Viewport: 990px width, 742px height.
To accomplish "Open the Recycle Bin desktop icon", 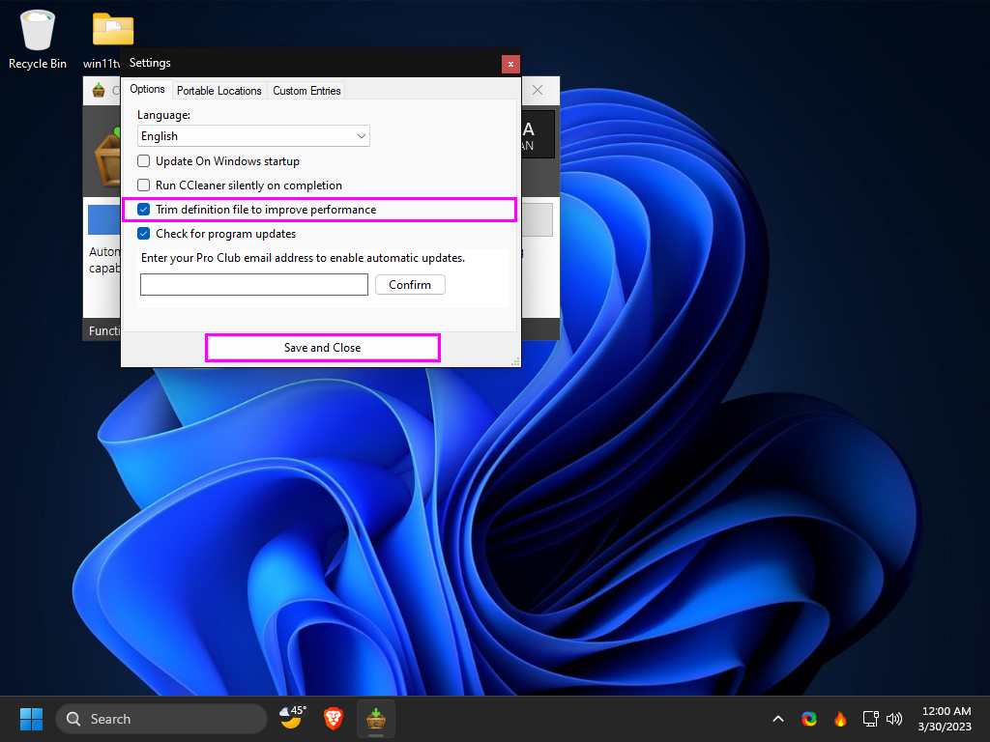I will pyautogui.click(x=38, y=39).
